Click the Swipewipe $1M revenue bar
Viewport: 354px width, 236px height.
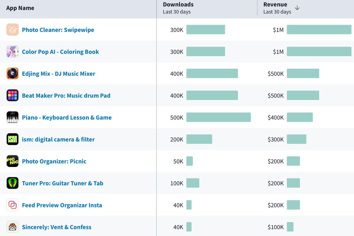pyautogui.click(x=319, y=29)
